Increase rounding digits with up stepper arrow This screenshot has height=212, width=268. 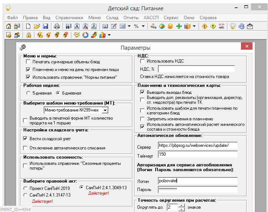[182, 205]
